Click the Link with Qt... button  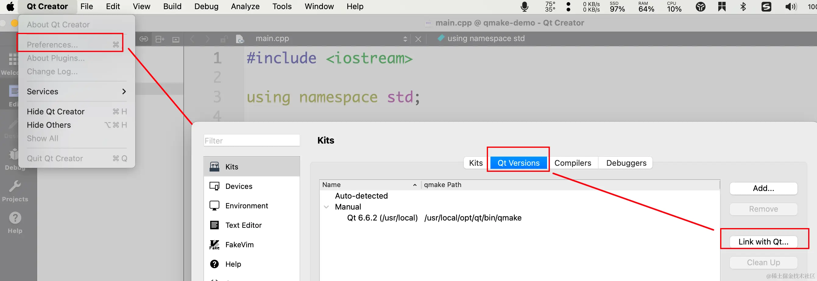(763, 242)
